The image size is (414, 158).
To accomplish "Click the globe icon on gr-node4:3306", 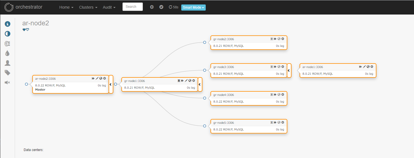I will click(x=279, y=95).
